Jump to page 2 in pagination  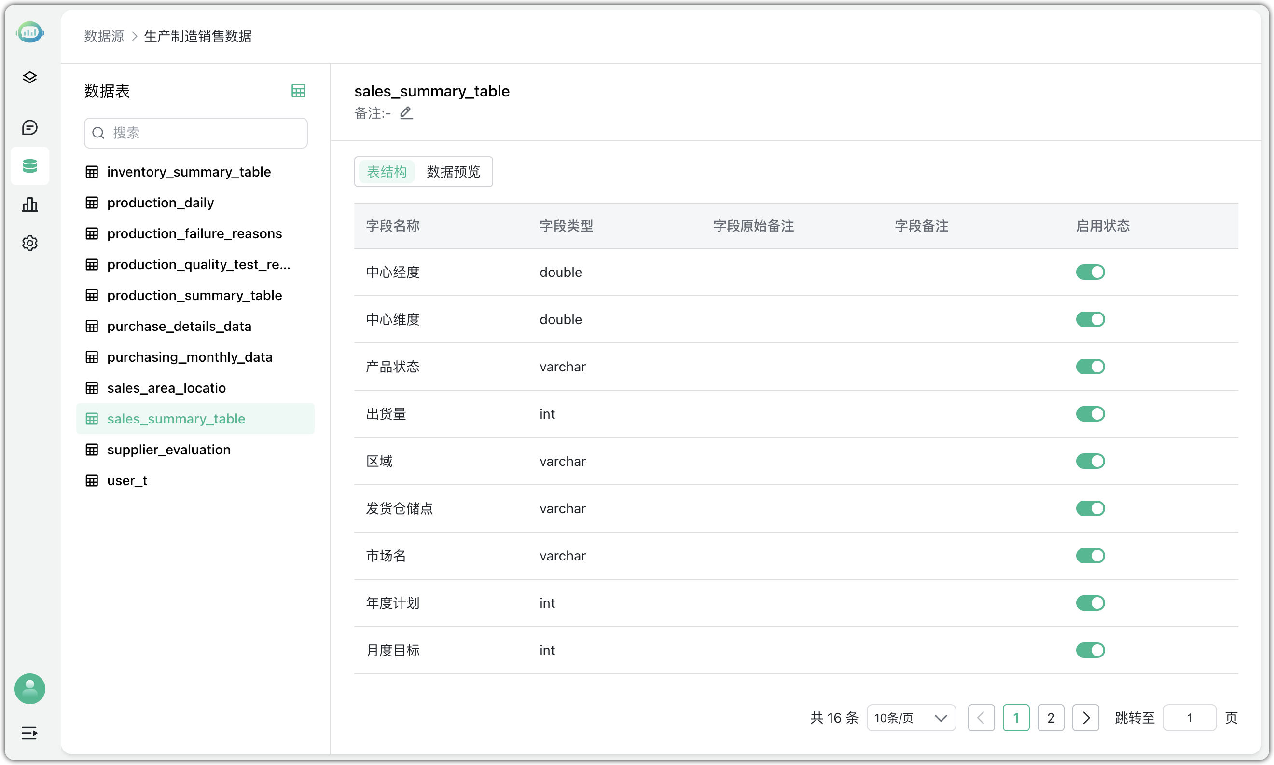pos(1051,718)
